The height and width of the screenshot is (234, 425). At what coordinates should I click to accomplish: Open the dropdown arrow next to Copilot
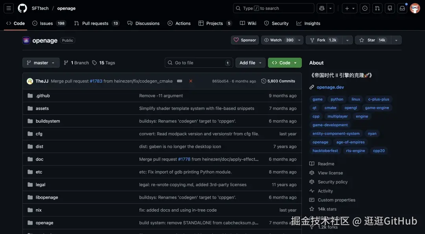tap(331, 8)
